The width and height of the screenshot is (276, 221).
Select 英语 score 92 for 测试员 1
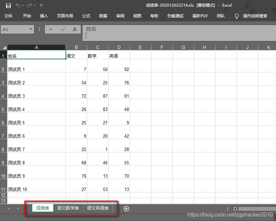[119, 66]
